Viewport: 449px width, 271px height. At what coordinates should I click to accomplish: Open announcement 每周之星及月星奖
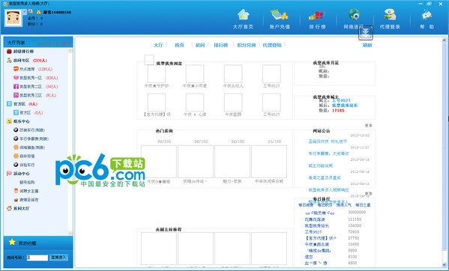pyautogui.click(x=325, y=178)
